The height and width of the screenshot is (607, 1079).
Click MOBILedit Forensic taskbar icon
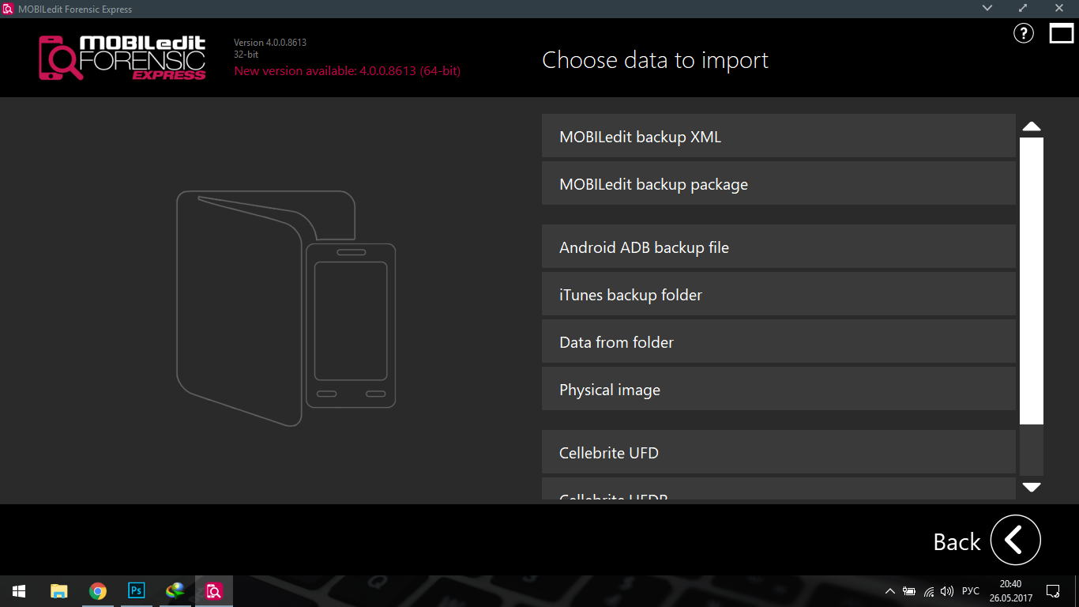[x=213, y=591]
